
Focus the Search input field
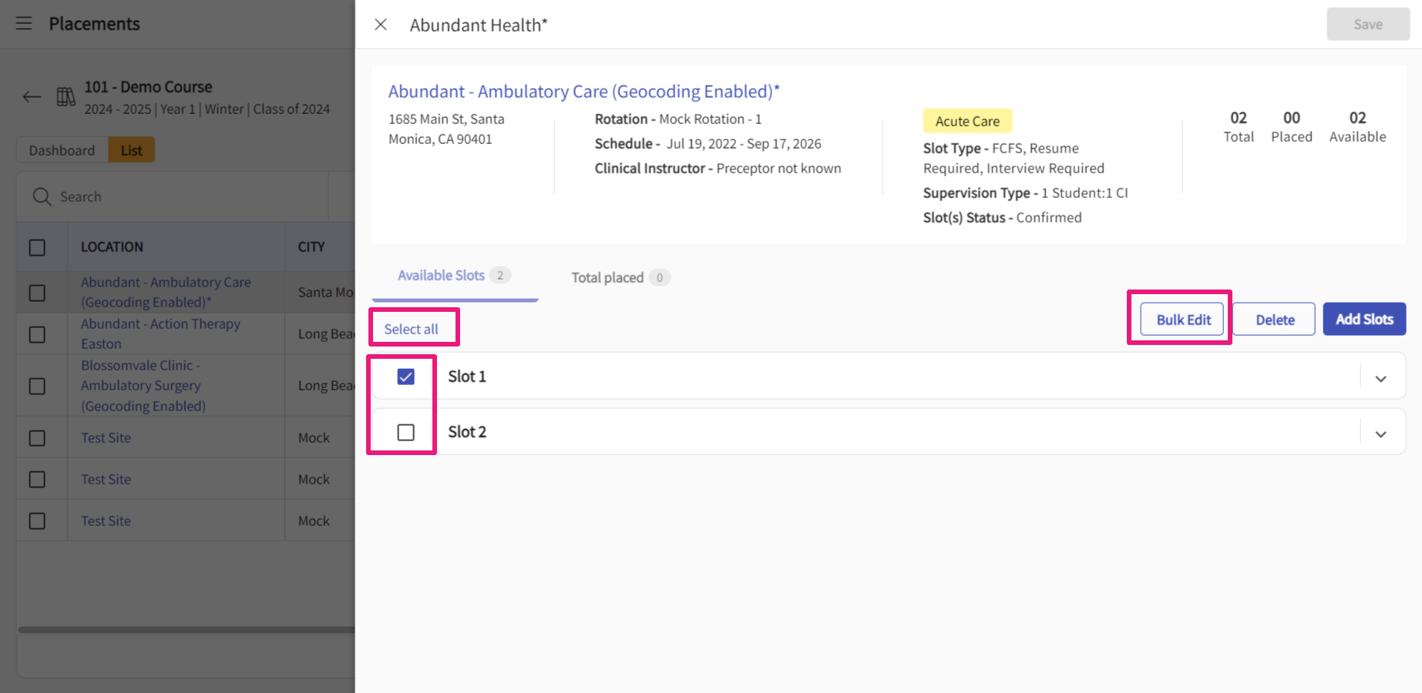click(185, 197)
